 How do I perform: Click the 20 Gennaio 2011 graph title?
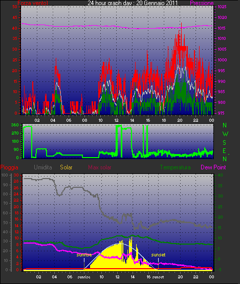(157, 3)
